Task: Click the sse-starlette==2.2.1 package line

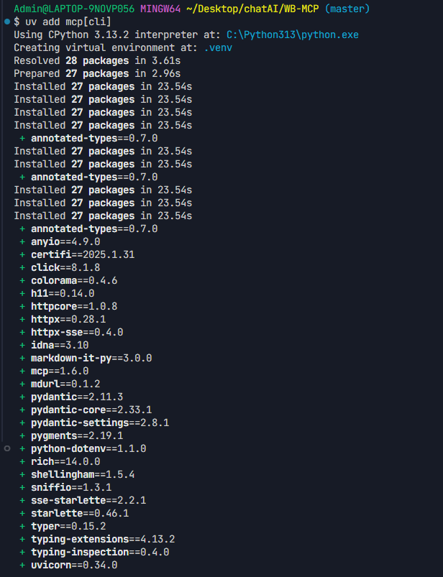Action: 88,499
